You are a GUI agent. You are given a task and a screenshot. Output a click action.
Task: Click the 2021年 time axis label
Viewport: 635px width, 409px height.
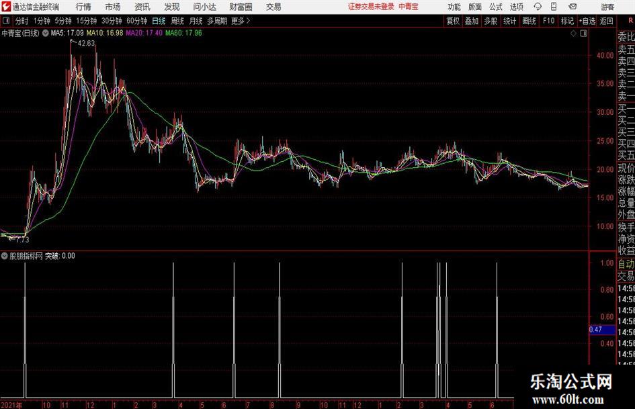click(x=11, y=405)
